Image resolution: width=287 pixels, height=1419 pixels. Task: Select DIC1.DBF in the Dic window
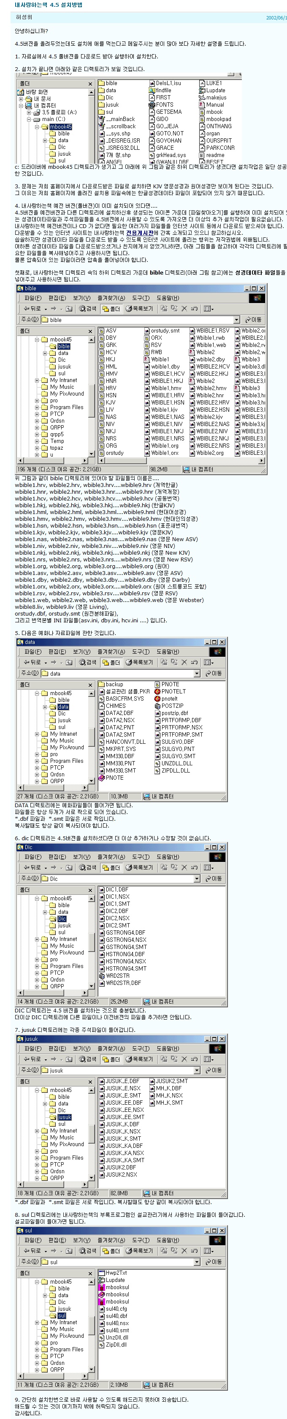(113, 889)
